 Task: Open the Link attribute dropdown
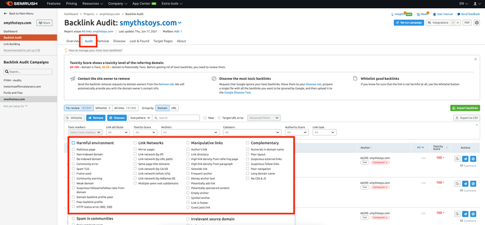(118, 132)
